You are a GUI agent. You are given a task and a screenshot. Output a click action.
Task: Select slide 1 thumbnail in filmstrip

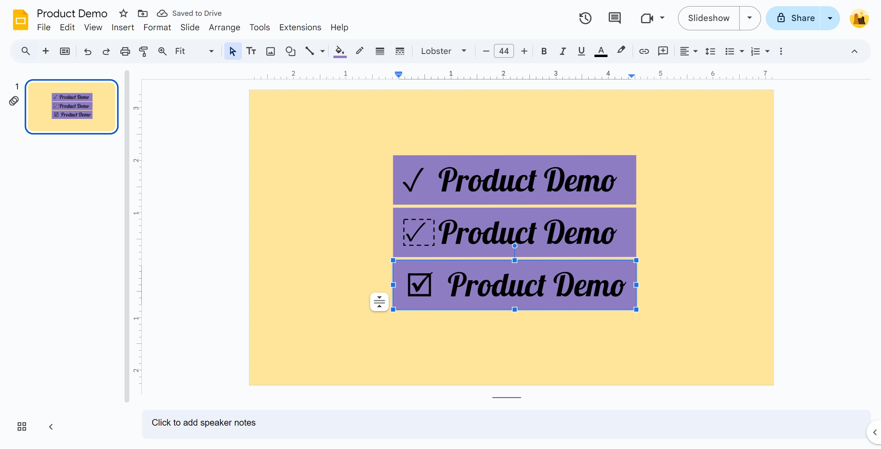[x=72, y=107]
